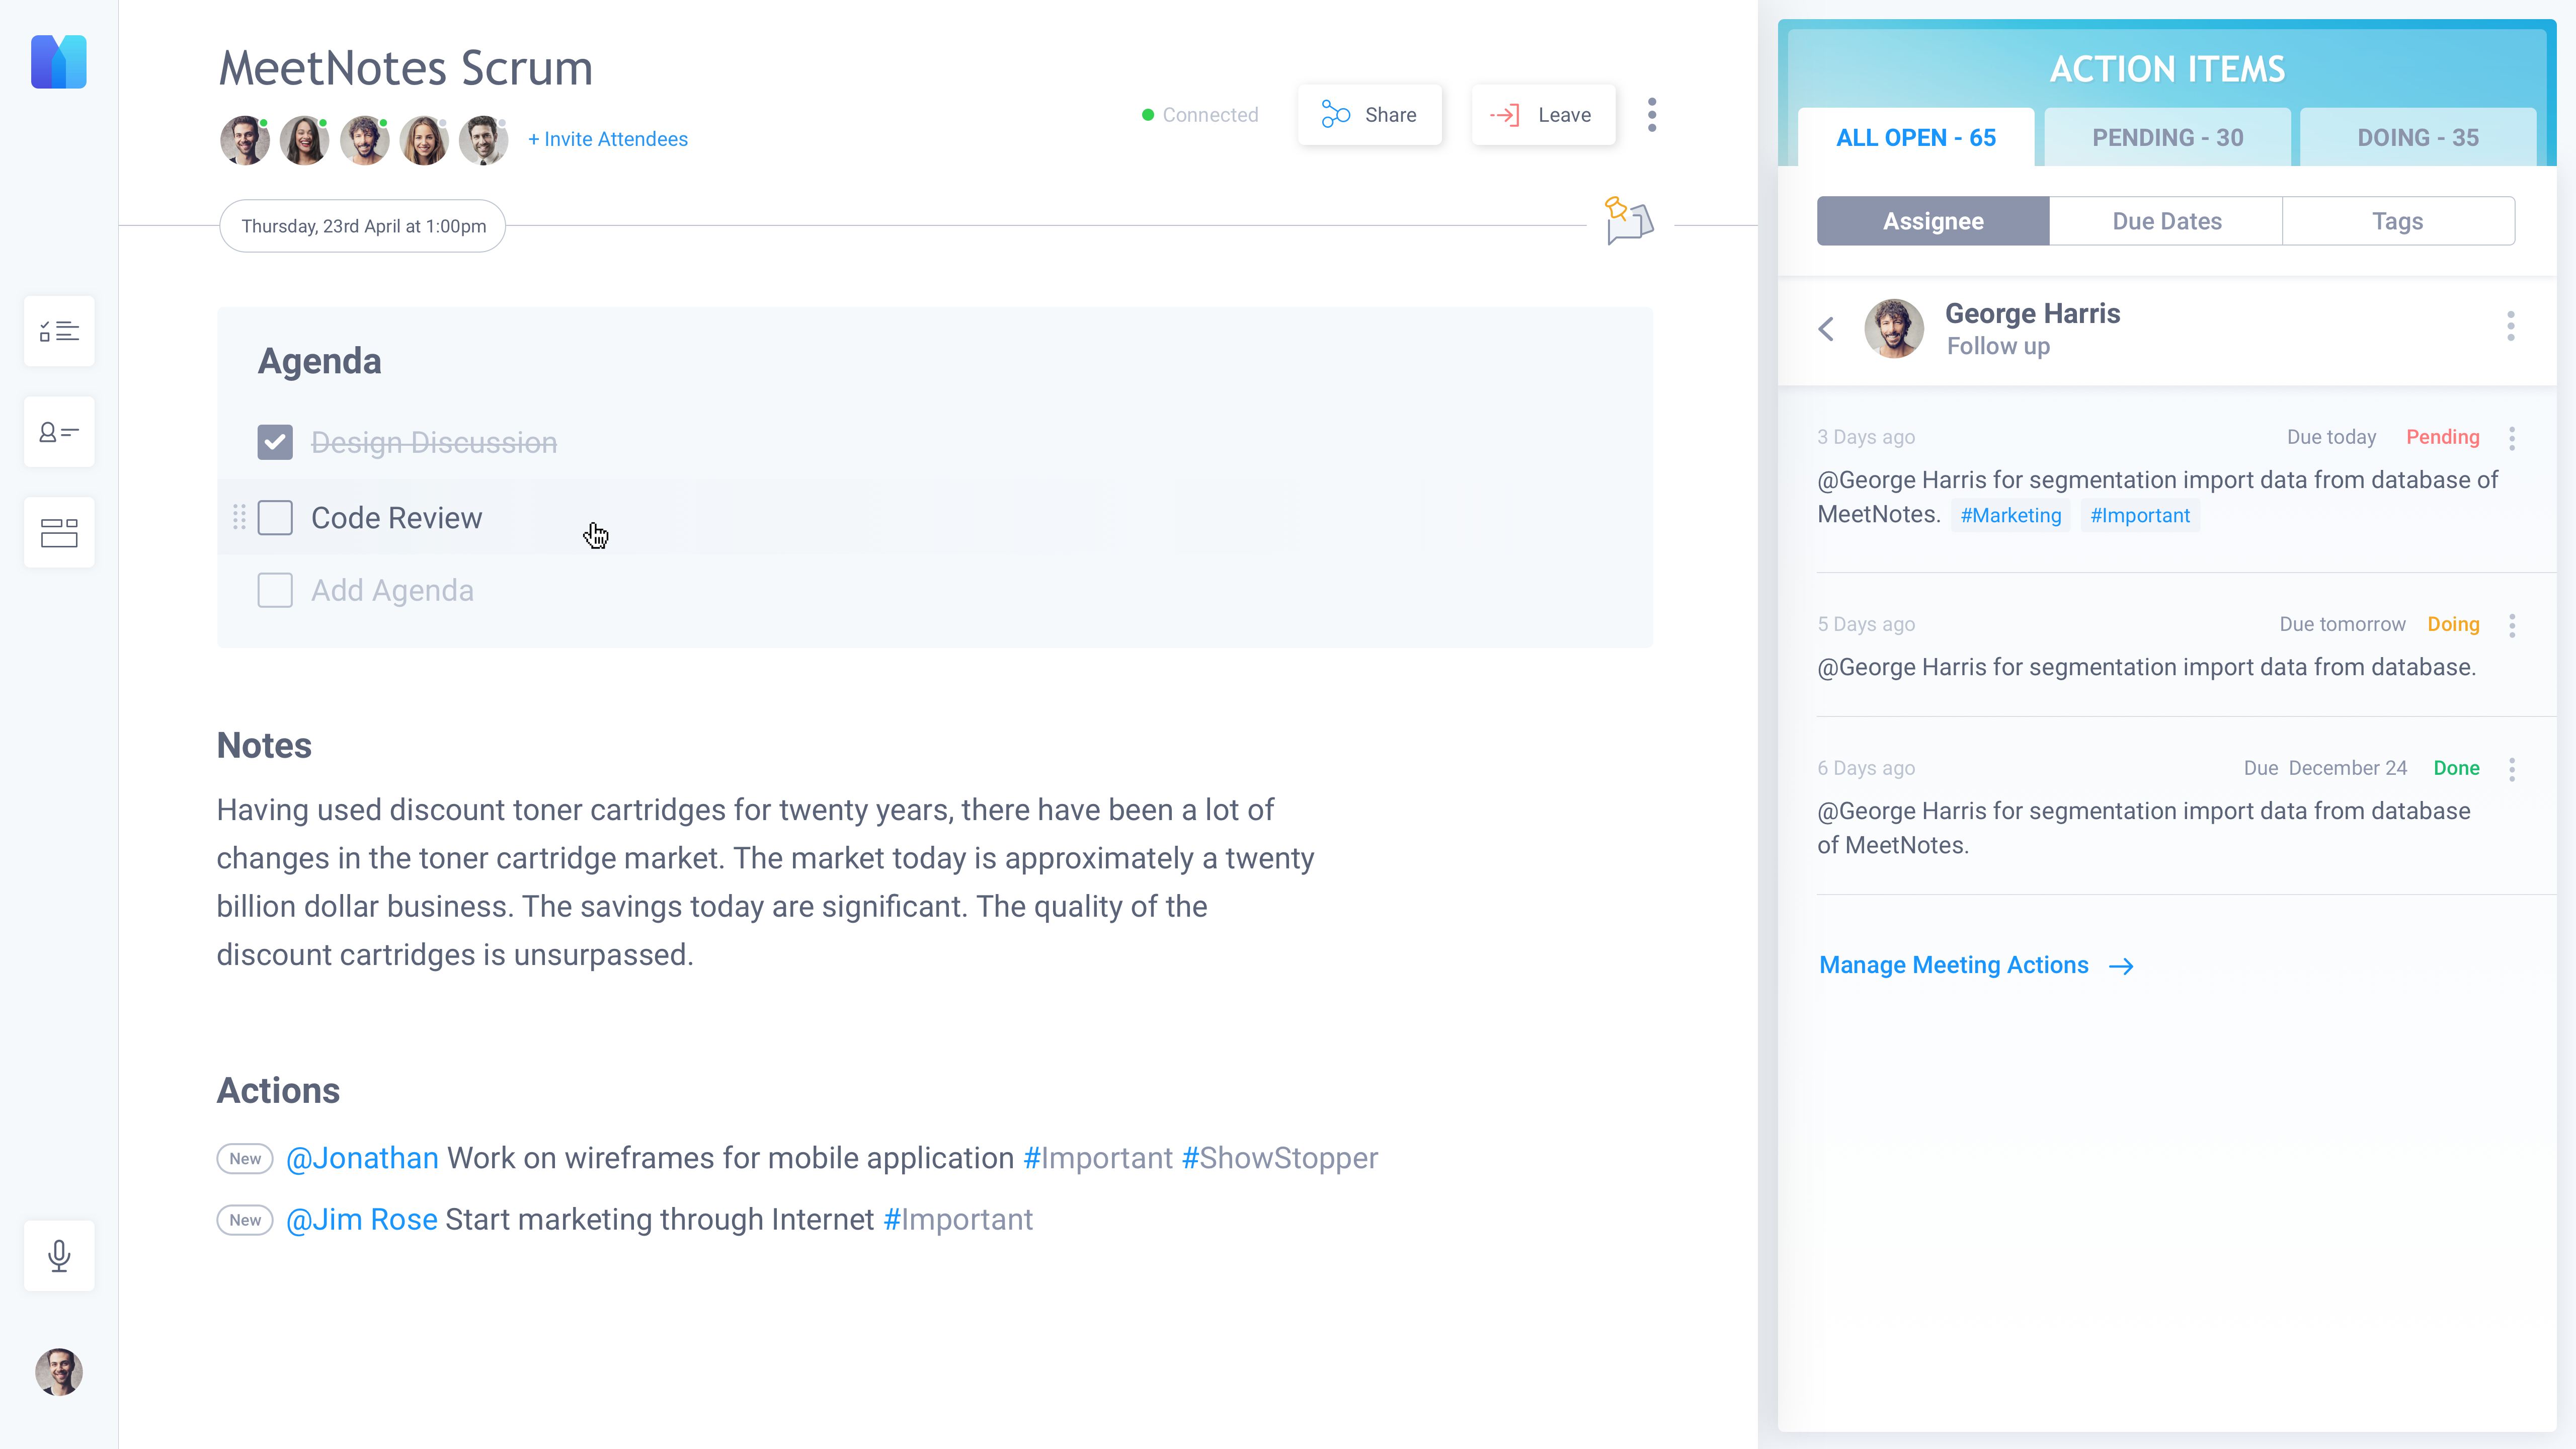
Task: Open options menu for the Pending action item
Action: point(2512,438)
